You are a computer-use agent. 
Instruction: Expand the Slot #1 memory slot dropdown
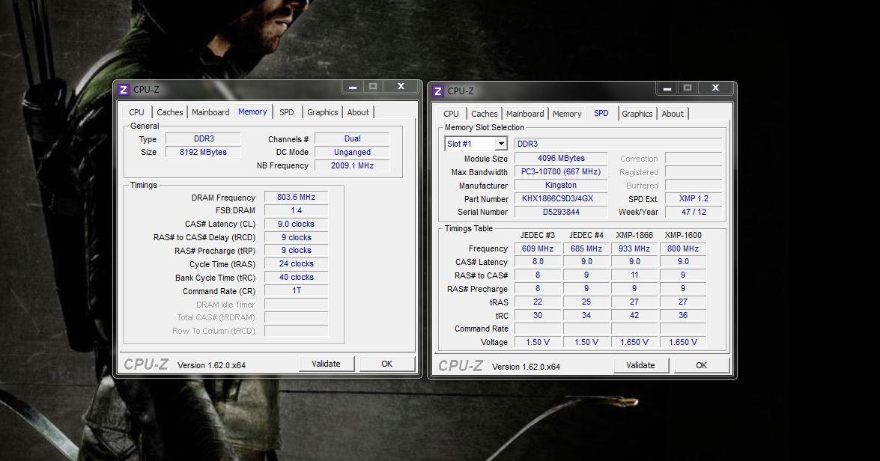(501, 144)
